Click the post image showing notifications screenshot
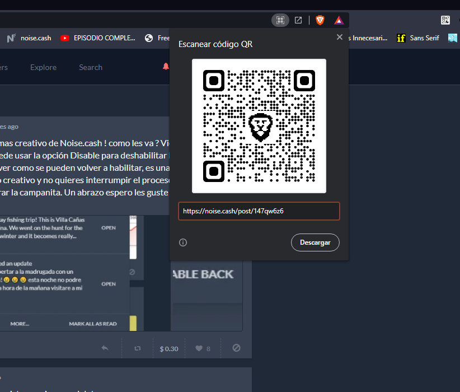Image resolution: width=460 pixels, height=392 pixels. [121, 273]
